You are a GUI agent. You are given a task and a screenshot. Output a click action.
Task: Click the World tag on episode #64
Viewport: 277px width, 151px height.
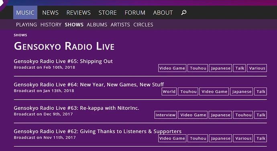coord(169,91)
